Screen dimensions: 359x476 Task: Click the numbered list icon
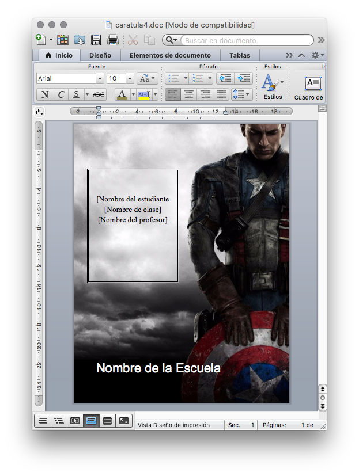click(x=198, y=78)
